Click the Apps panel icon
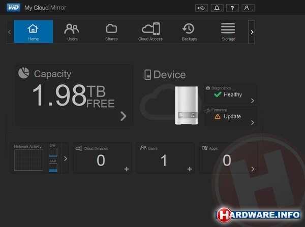 [205, 148]
